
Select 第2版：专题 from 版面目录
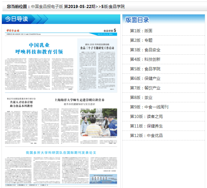pos(141,40)
